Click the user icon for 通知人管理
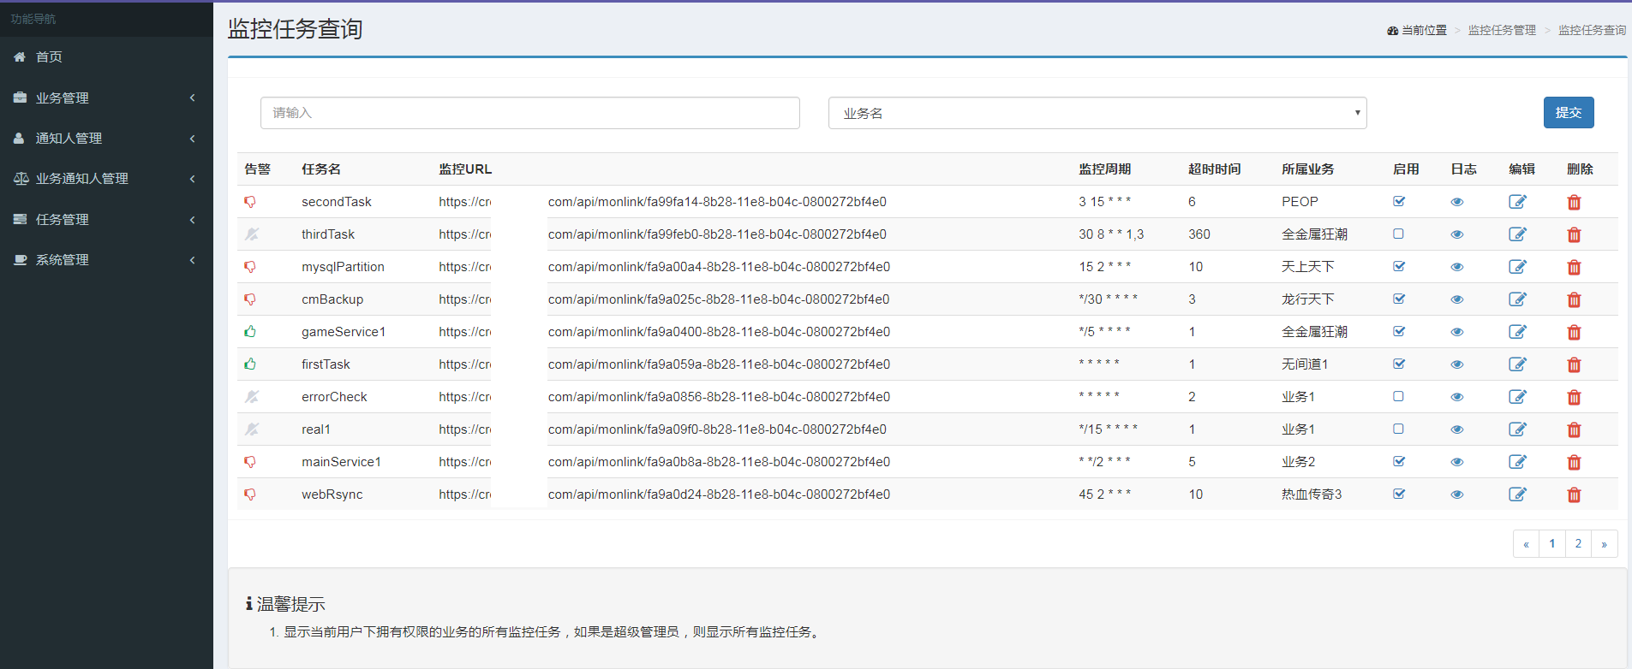 (19, 138)
